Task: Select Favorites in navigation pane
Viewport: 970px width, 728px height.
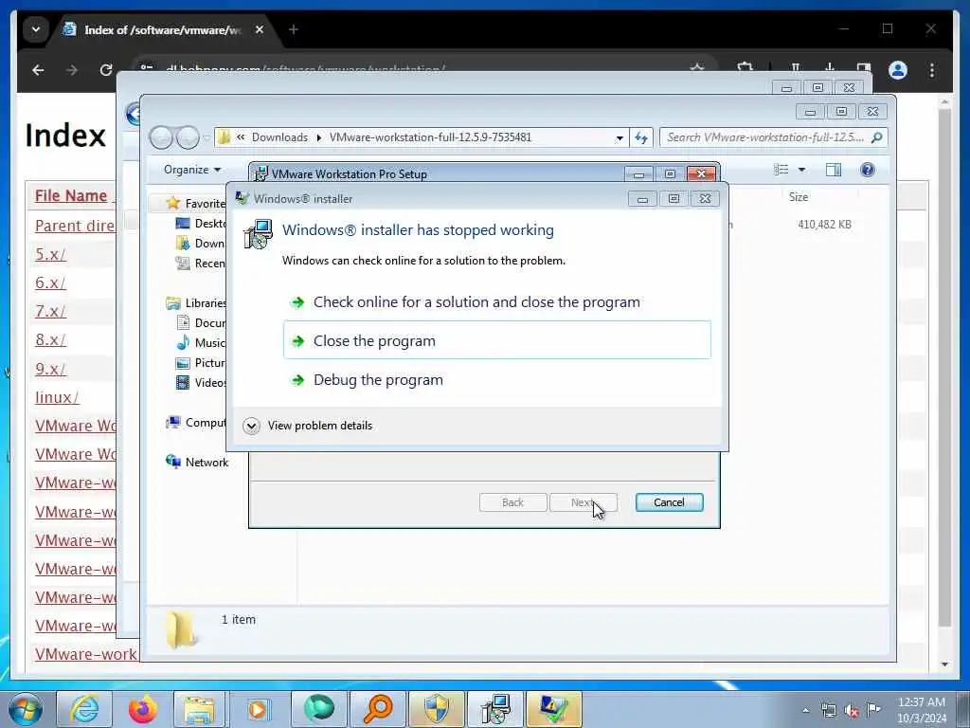Action: [x=196, y=203]
